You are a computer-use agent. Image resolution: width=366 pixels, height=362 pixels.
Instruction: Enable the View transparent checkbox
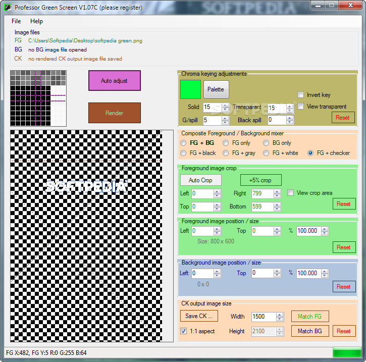tap(301, 107)
